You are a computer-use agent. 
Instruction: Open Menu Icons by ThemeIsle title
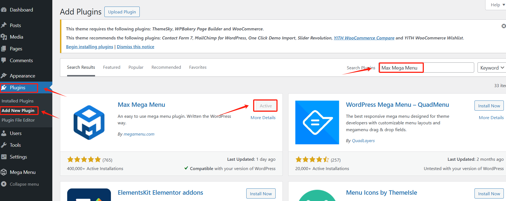pos(382,193)
